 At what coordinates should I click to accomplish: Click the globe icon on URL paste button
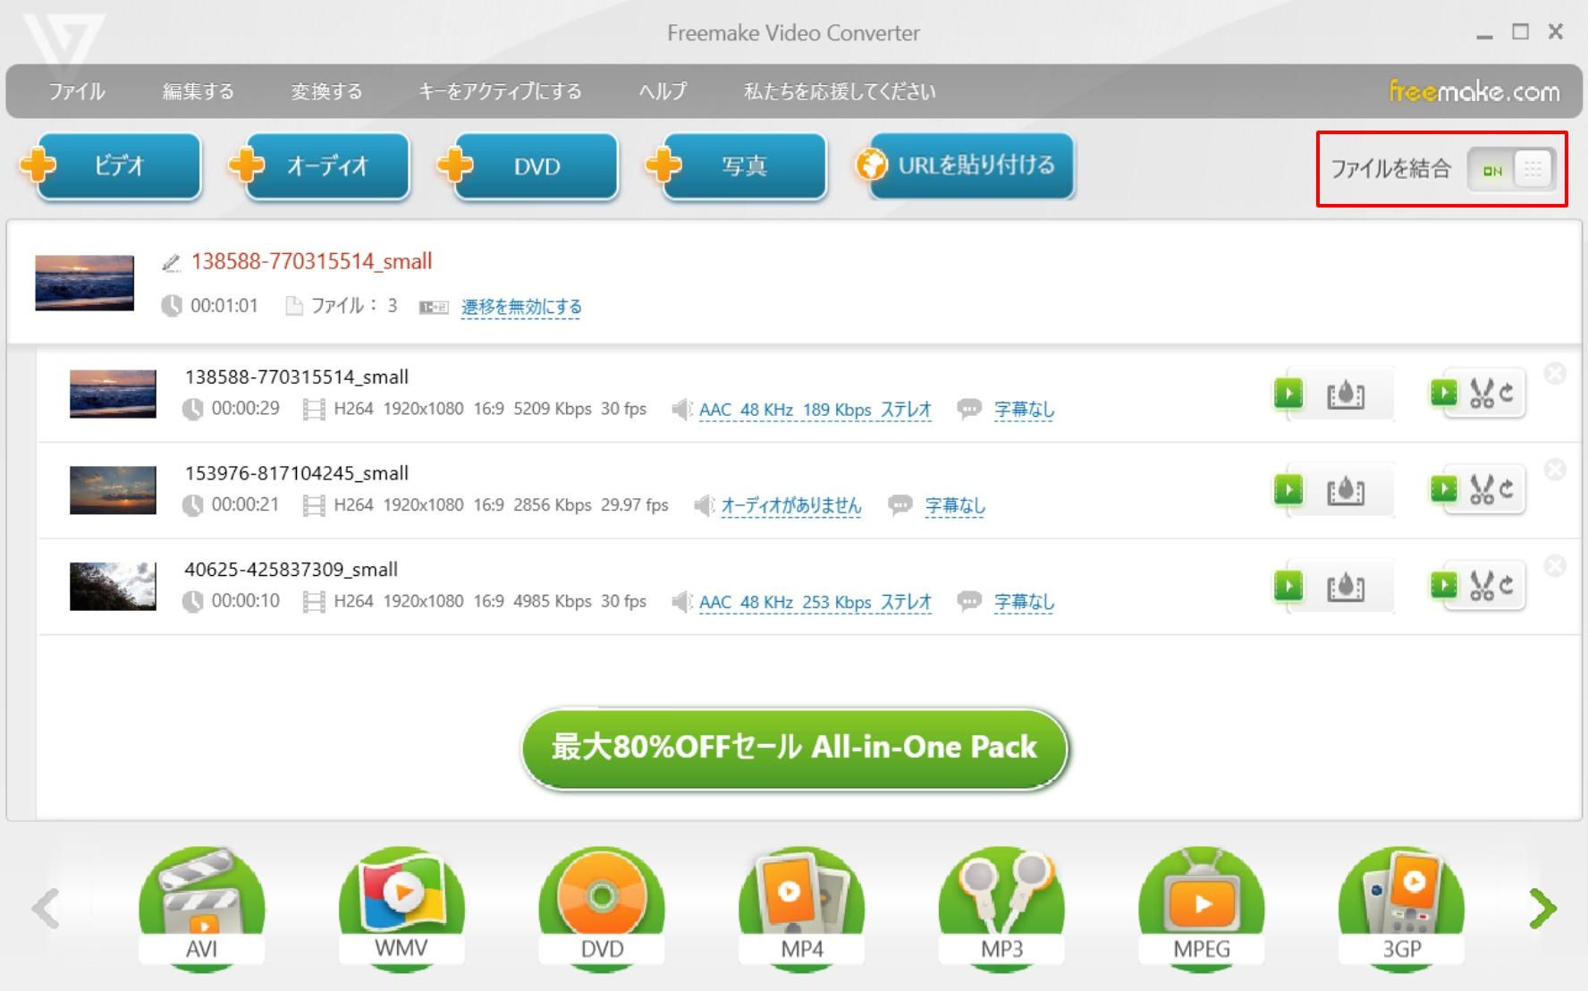point(872,165)
